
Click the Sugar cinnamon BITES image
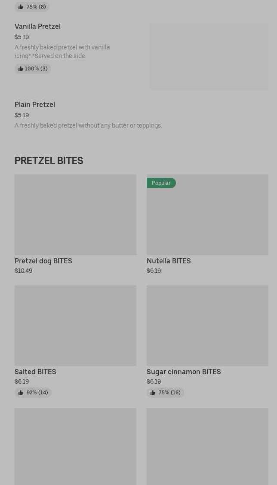pyautogui.click(x=207, y=326)
